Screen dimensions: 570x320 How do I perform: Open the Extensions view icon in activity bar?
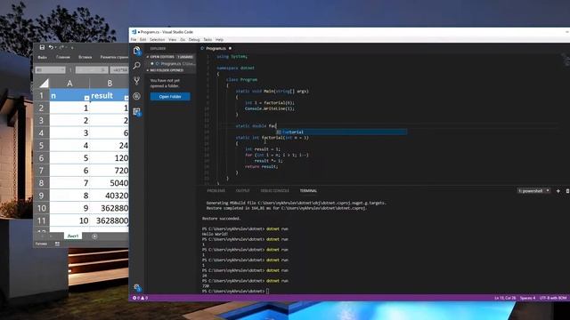click(x=136, y=112)
